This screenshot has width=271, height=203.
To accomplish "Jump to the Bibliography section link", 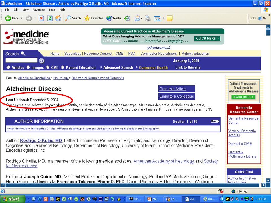I will [x=150, y=129].
